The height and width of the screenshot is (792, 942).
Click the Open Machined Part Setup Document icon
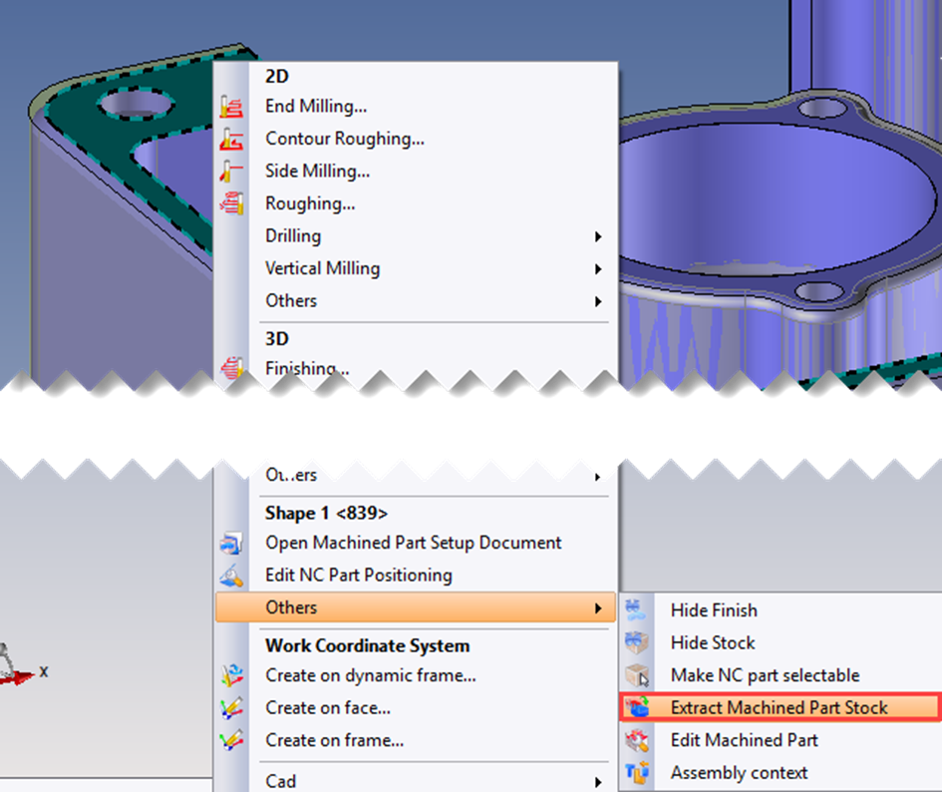coord(231,544)
